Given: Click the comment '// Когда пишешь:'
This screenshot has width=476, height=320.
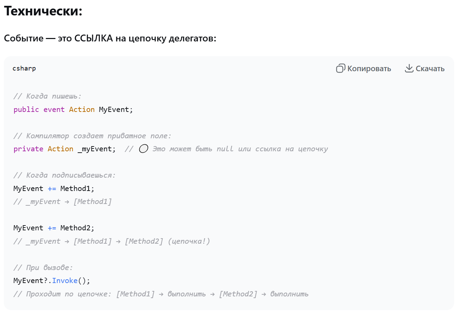Looking at the screenshot, I should point(47,96).
